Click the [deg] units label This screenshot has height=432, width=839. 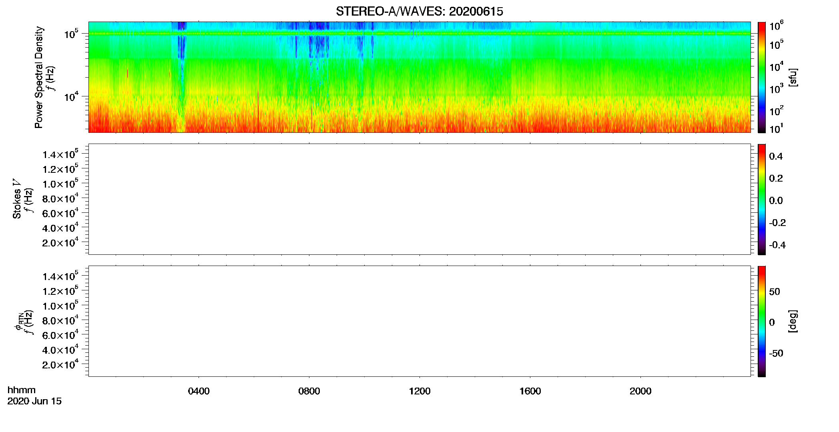click(793, 321)
